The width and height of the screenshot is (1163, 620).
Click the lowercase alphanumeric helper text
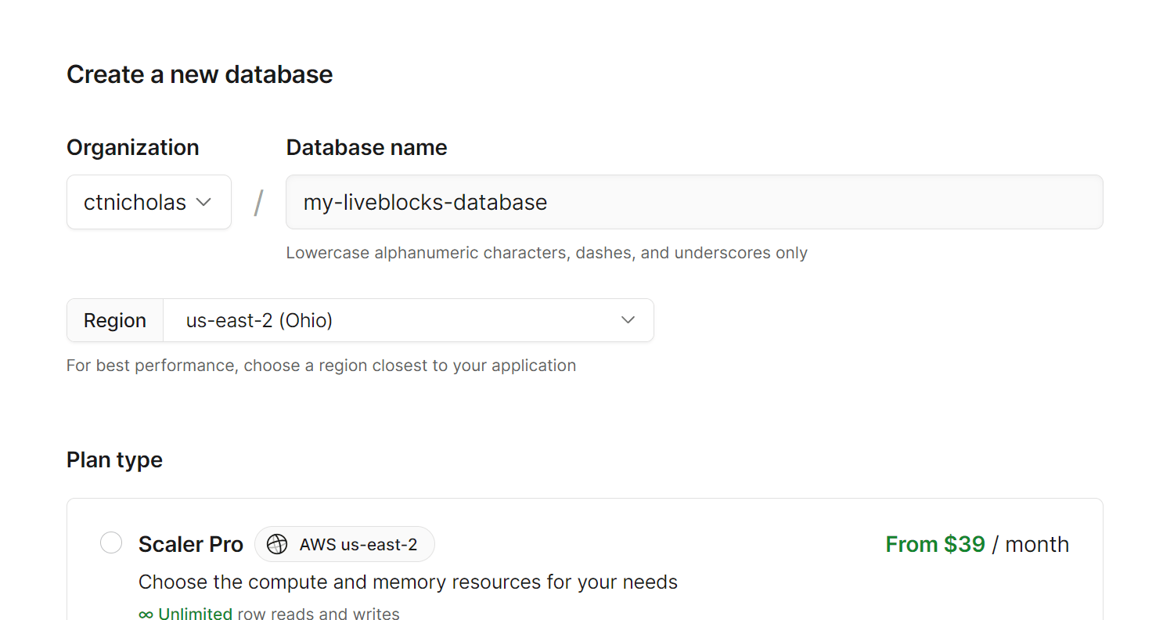pyautogui.click(x=546, y=252)
